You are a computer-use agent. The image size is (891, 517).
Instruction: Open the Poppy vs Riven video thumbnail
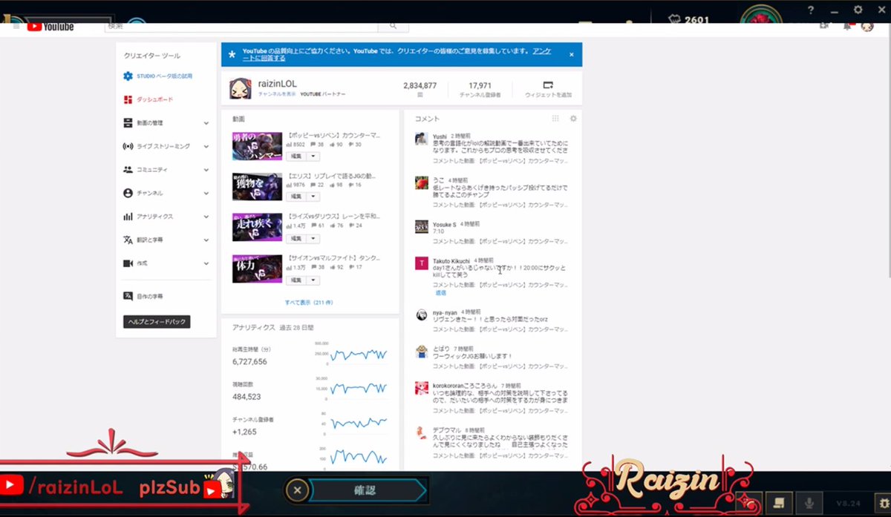(257, 146)
